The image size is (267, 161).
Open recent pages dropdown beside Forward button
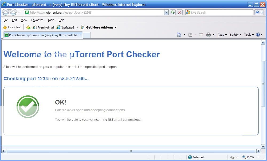(19, 13)
